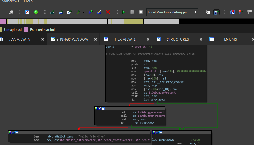Click the Hex View tab icon
The image size is (254, 145).
point(106,39)
